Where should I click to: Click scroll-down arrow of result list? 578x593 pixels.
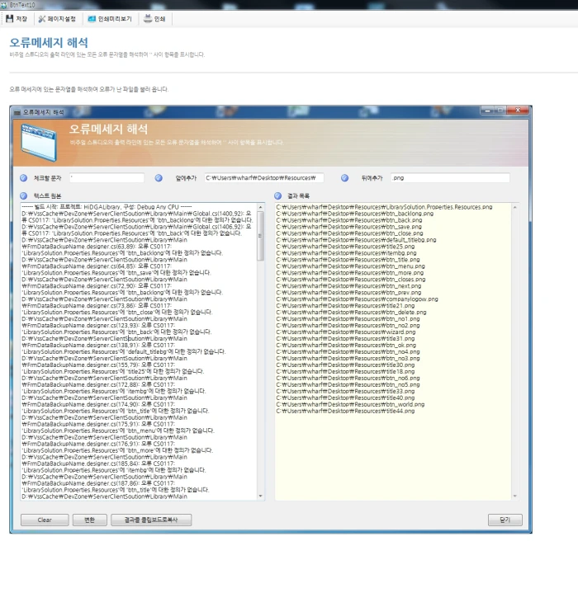[514, 496]
